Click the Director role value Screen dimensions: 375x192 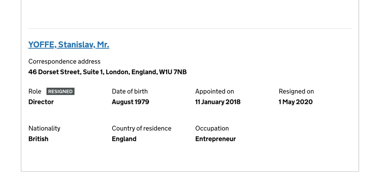(41, 102)
